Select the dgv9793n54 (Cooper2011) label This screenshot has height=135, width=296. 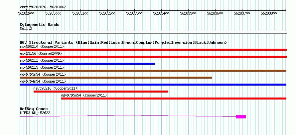click(43, 74)
